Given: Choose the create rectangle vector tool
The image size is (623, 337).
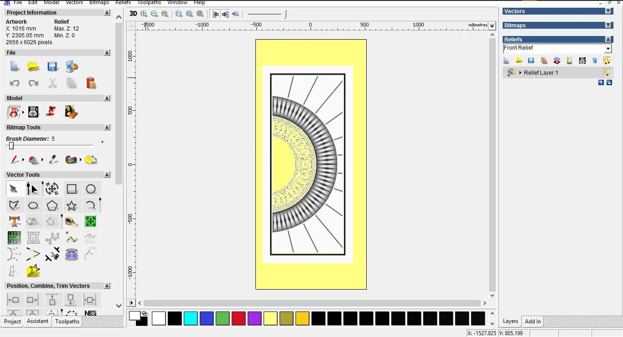Looking at the screenshot, I should (72, 189).
